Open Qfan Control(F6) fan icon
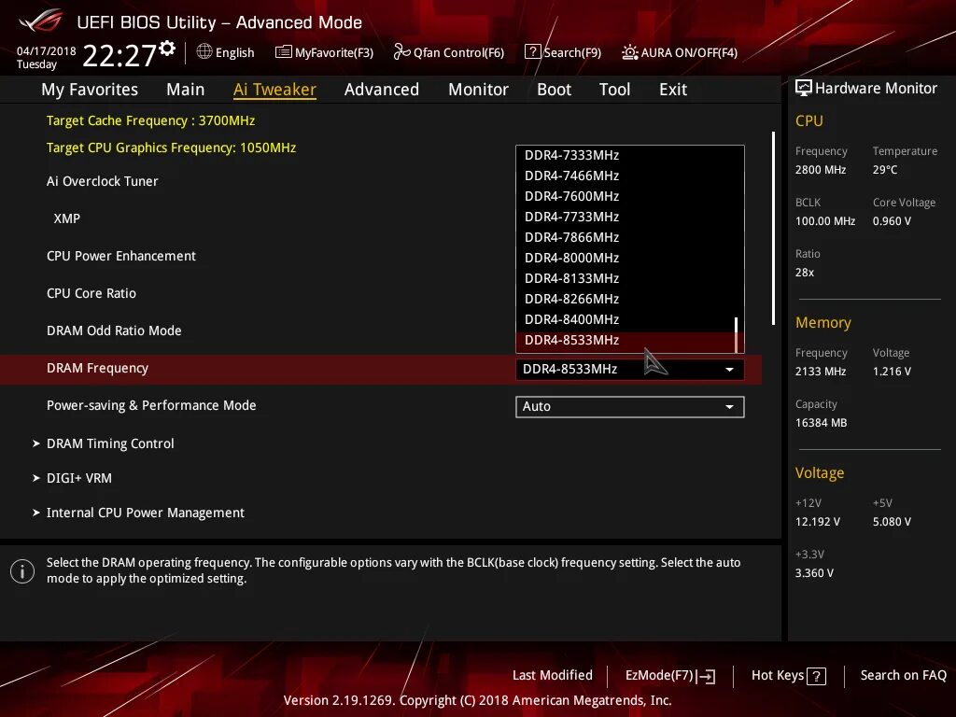956x717 pixels. [x=401, y=52]
